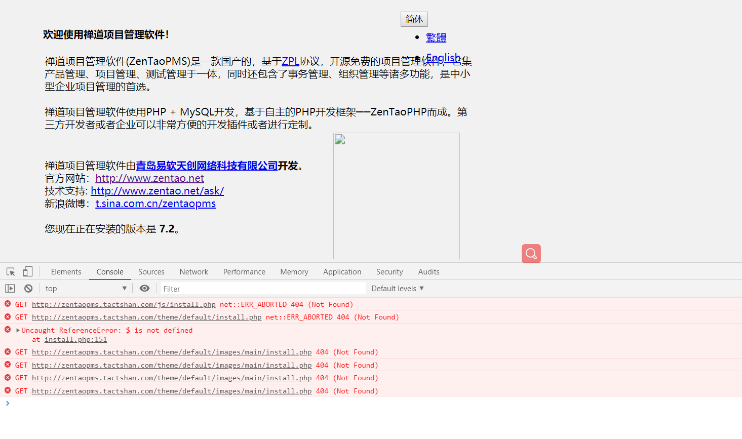The width and height of the screenshot is (742, 439).
Task: Follow the install.php:151 source link
Action: pyautogui.click(x=76, y=339)
